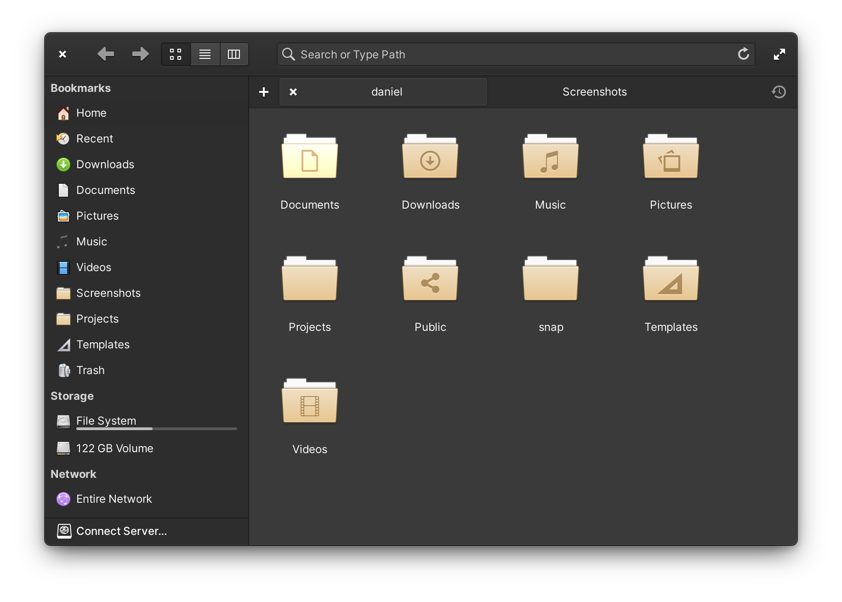The width and height of the screenshot is (842, 602).
Task: Open Pictures bookmark in sidebar
Action: [147, 216]
